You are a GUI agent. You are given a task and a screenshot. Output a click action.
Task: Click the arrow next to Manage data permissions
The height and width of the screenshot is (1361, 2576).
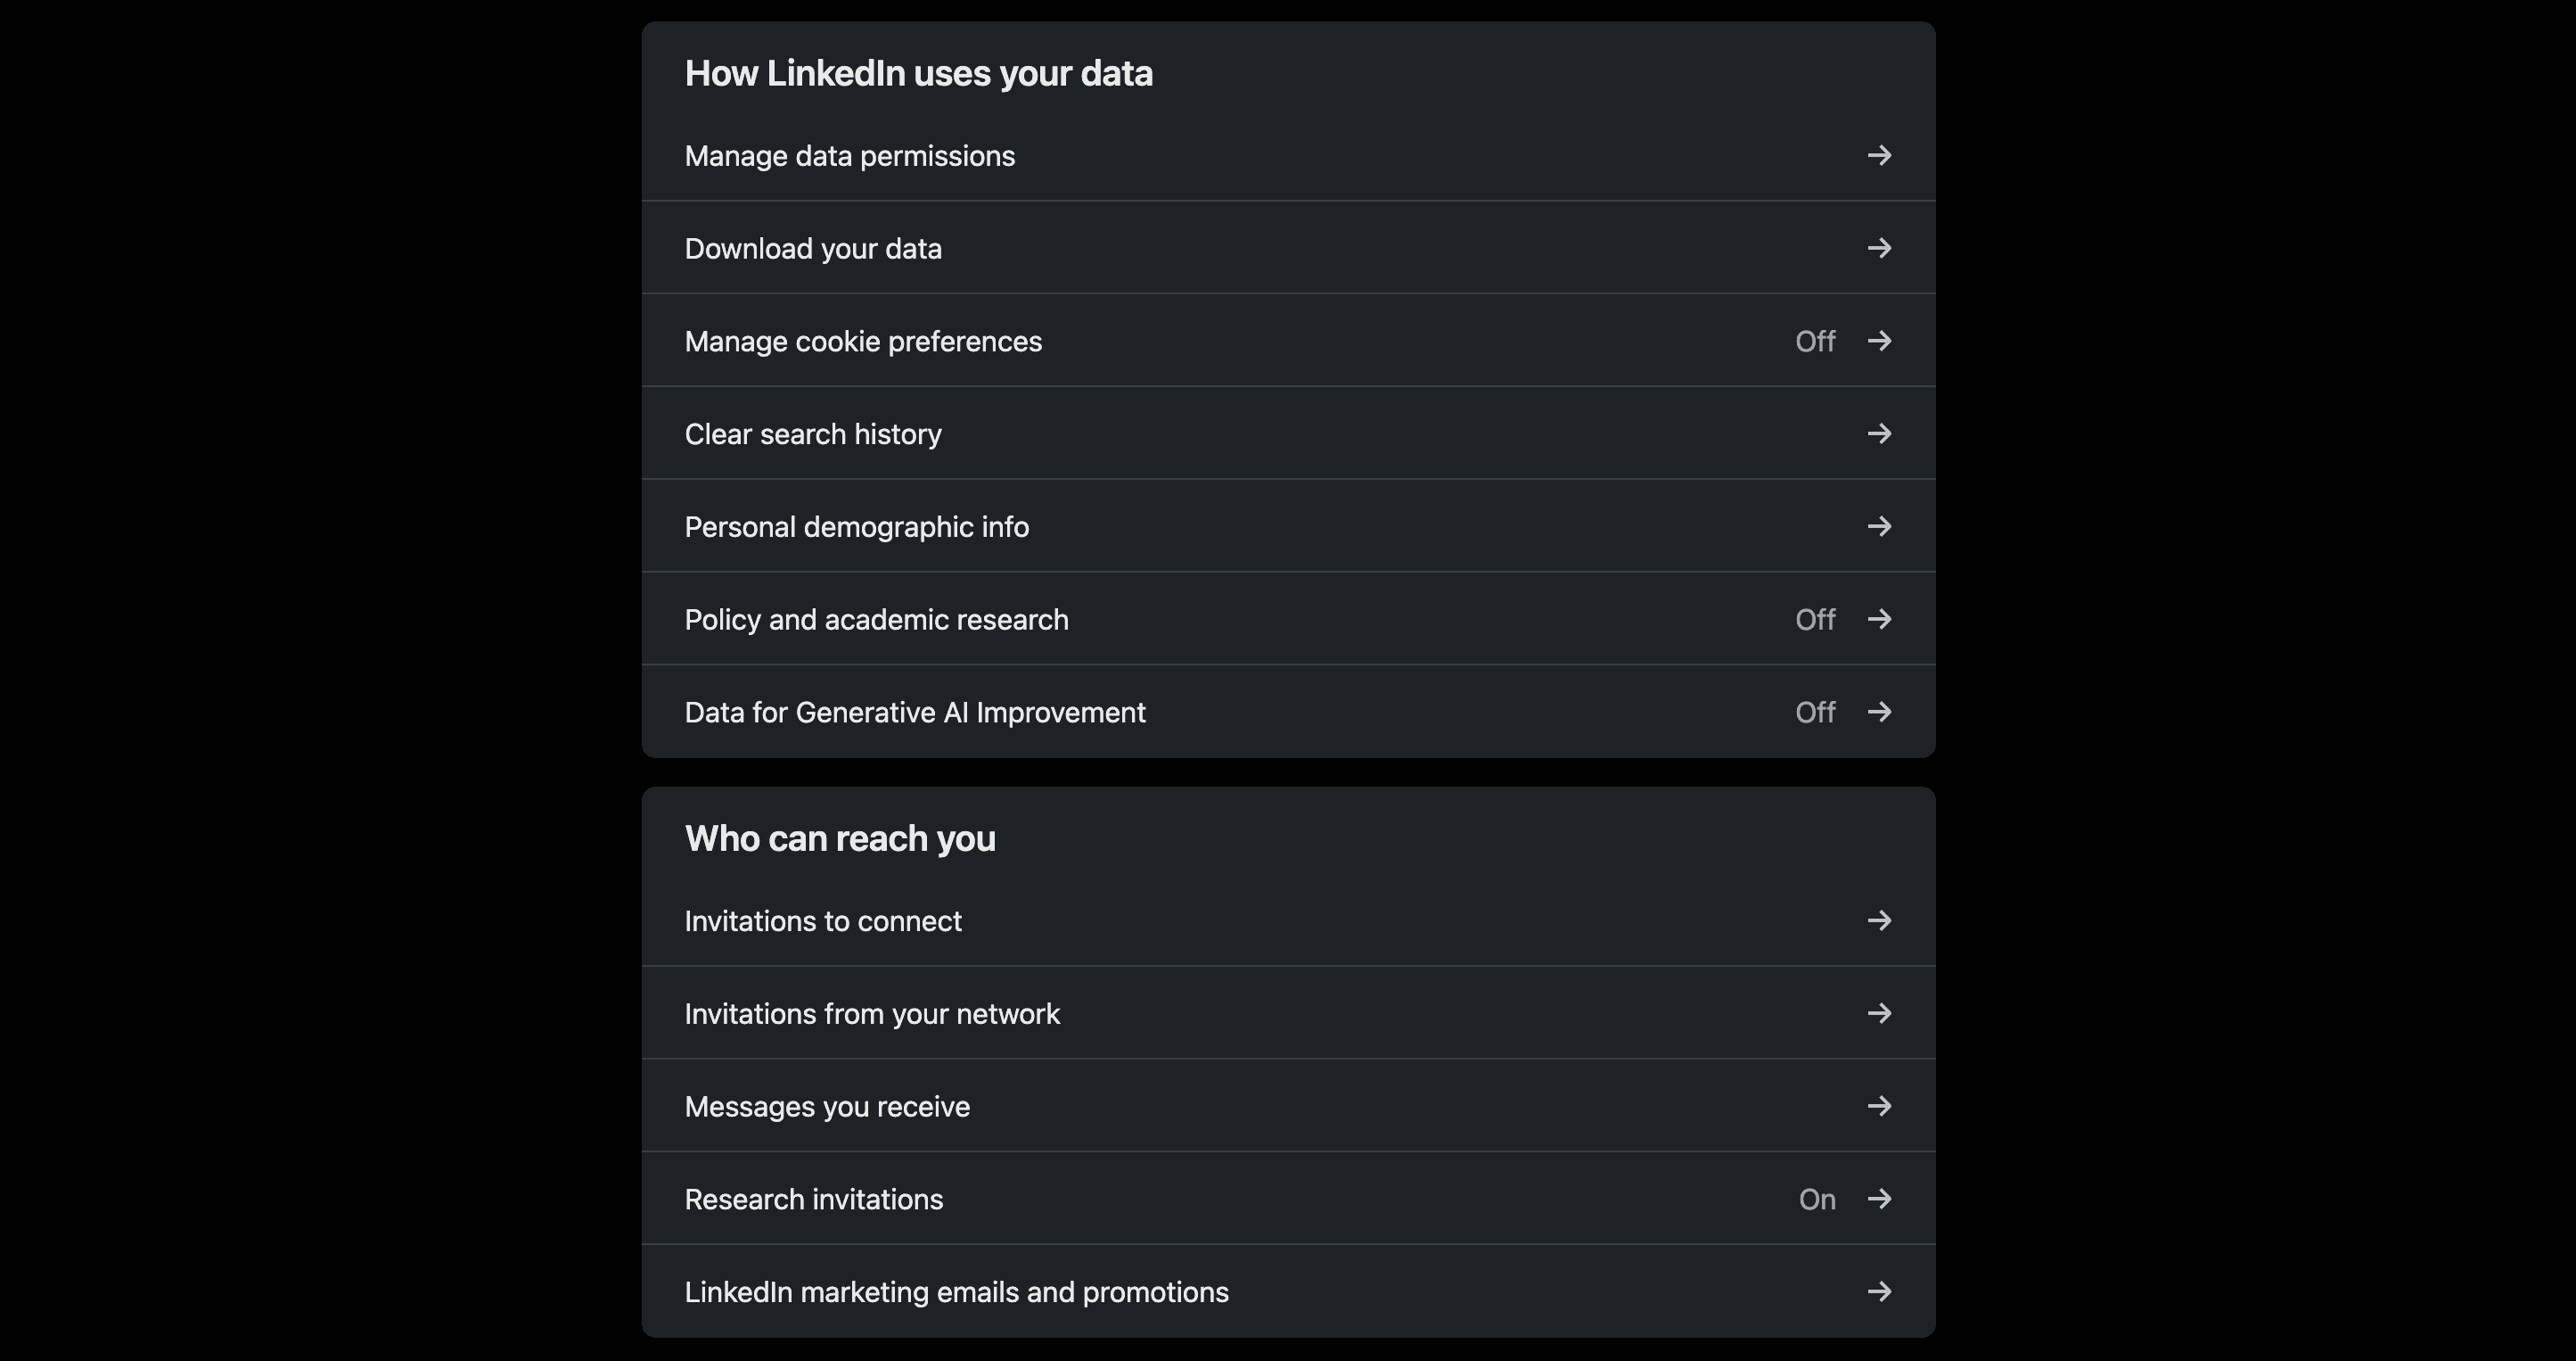1879,155
